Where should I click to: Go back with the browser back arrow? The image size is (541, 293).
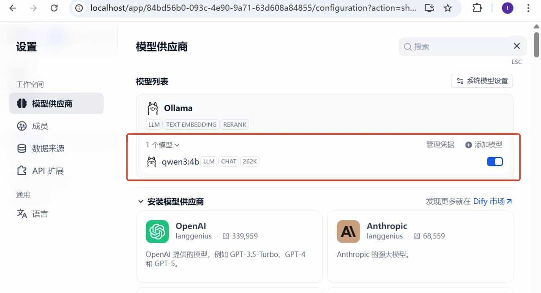point(13,8)
